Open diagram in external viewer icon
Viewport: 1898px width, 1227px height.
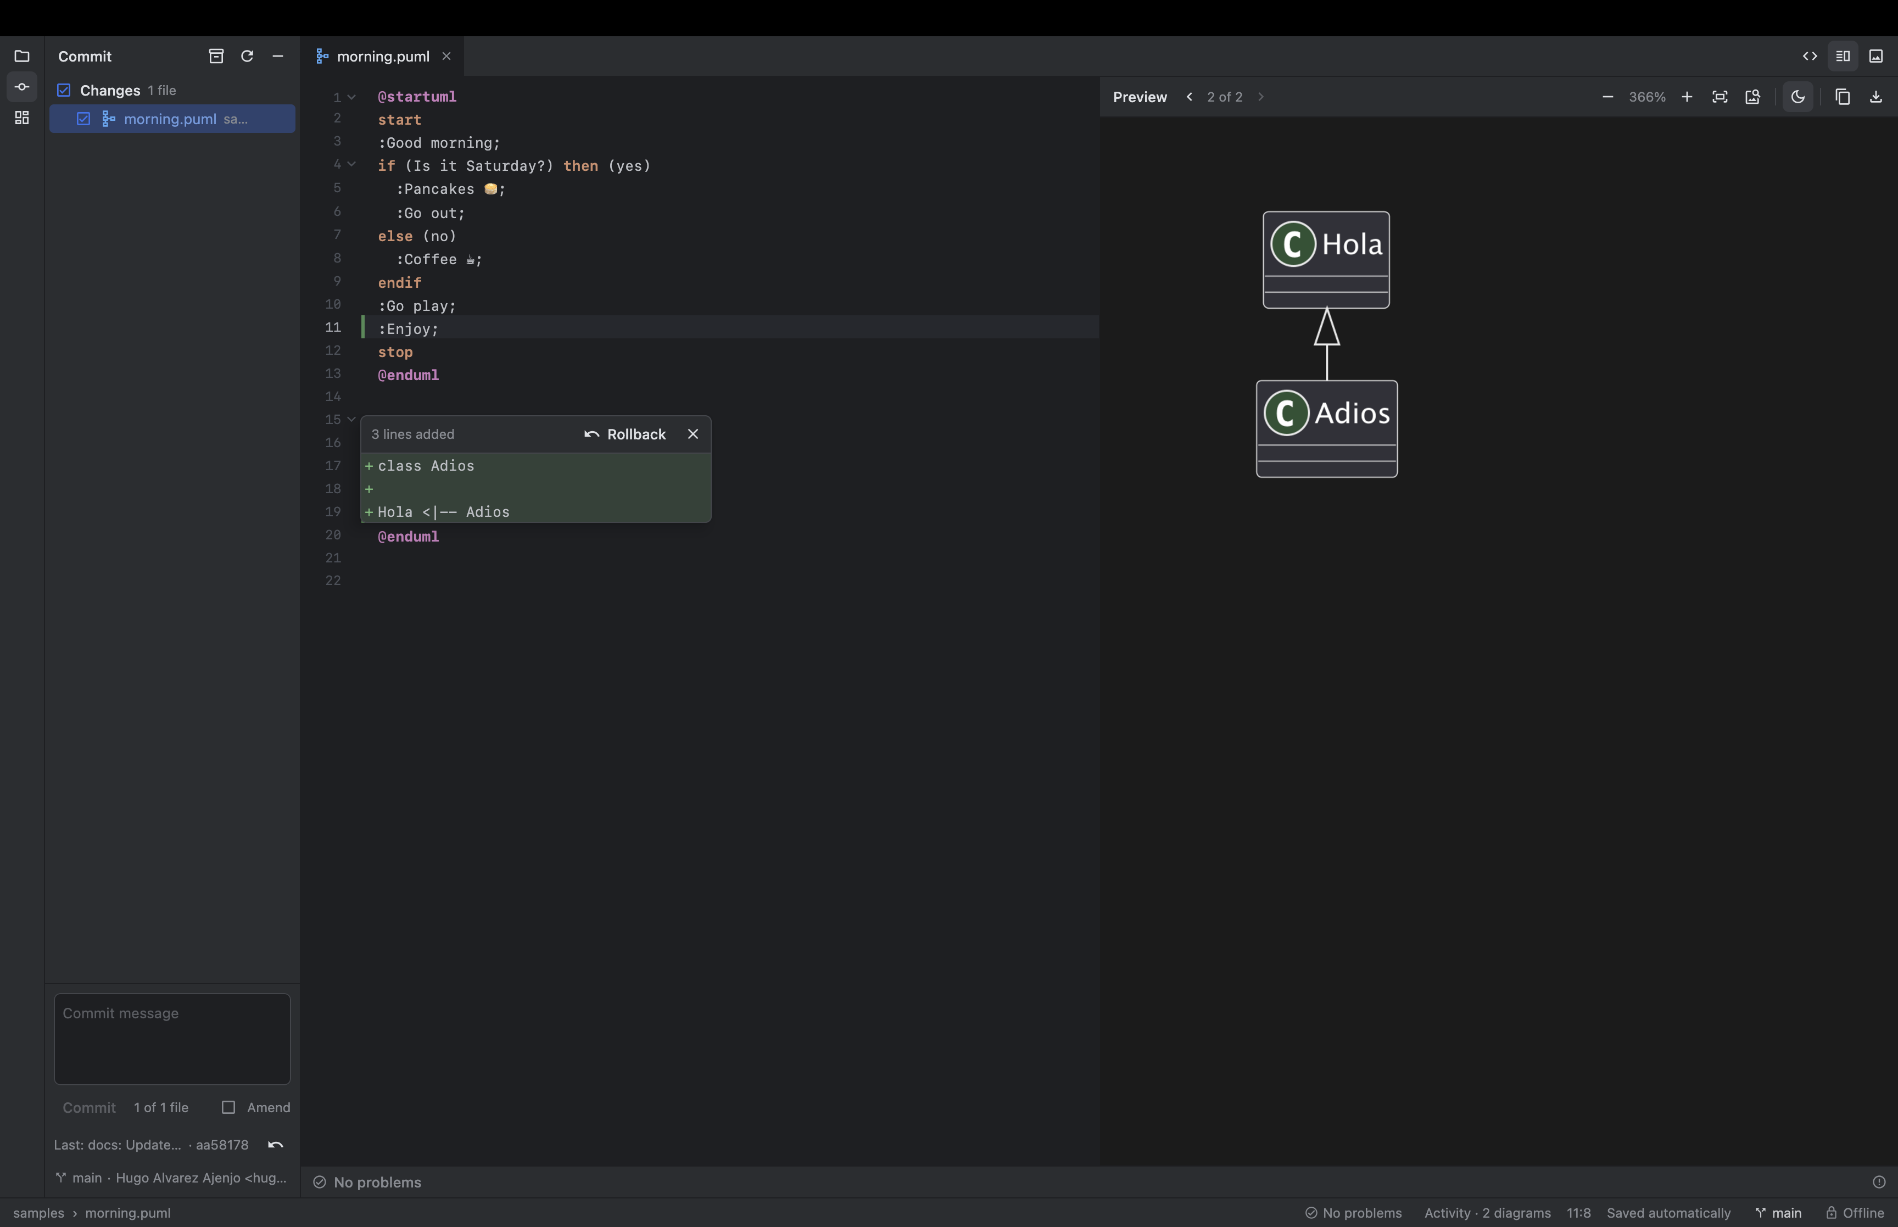tap(1752, 97)
